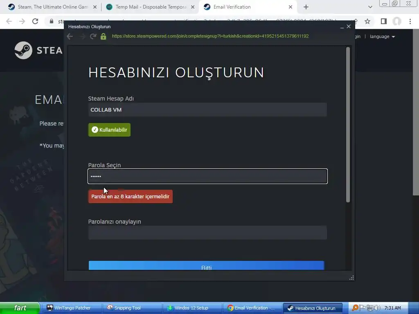Switch to Windos 12 Setup taskbar item

tap(192, 308)
